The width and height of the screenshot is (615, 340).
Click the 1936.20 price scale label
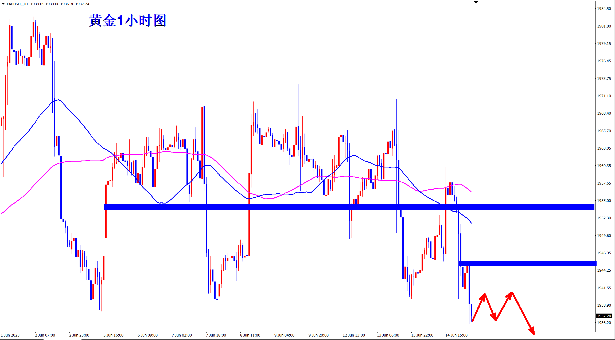[604, 323]
